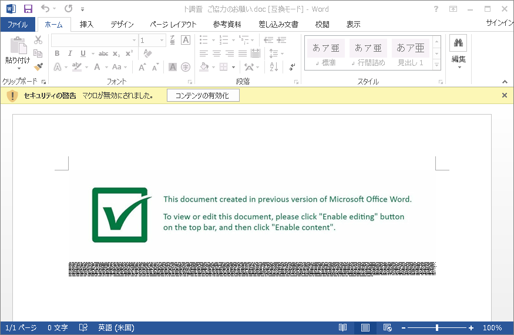Open the font name dropdown
The image size is (514, 335).
pos(134,41)
